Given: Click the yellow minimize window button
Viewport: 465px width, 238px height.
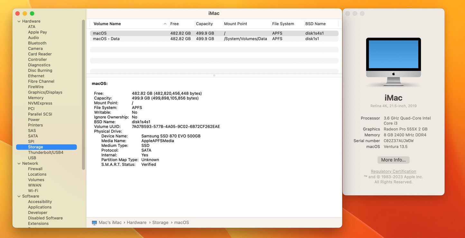Looking at the screenshot, I should coord(25,14).
